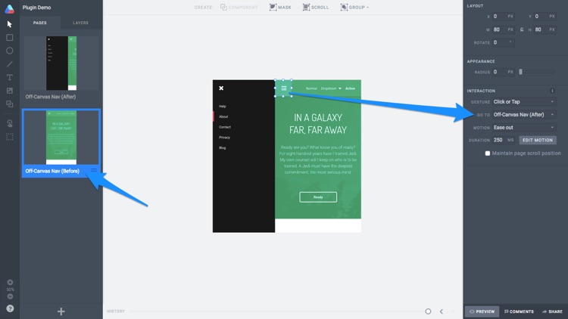The image size is (568, 319).
Task: Click the history circle marker
Action: (428, 311)
